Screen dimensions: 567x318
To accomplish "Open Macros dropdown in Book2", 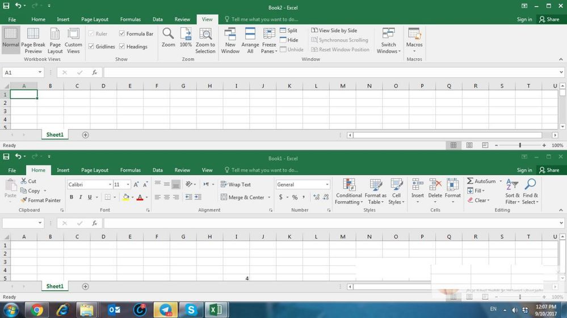I will 414,41.
